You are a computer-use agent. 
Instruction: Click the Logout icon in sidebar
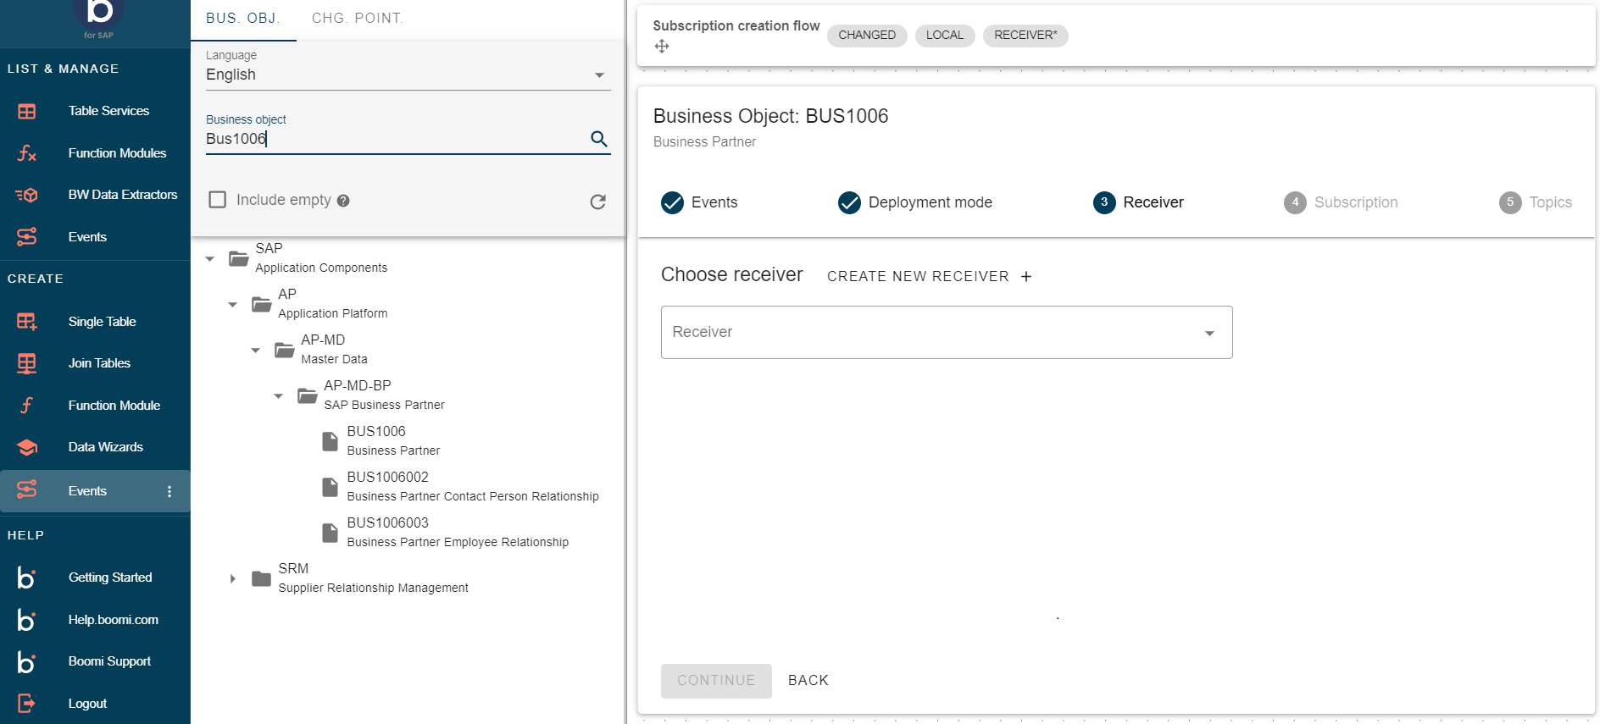(x=26, y=703)
